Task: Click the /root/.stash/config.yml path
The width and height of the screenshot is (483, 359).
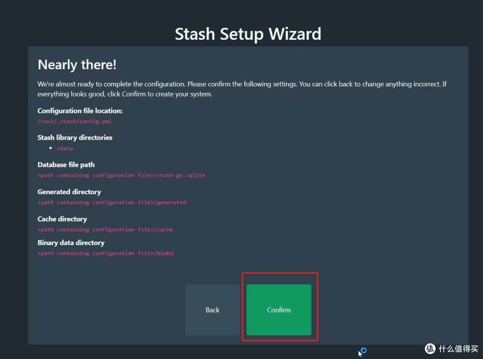Action: [x=74, y=121]
